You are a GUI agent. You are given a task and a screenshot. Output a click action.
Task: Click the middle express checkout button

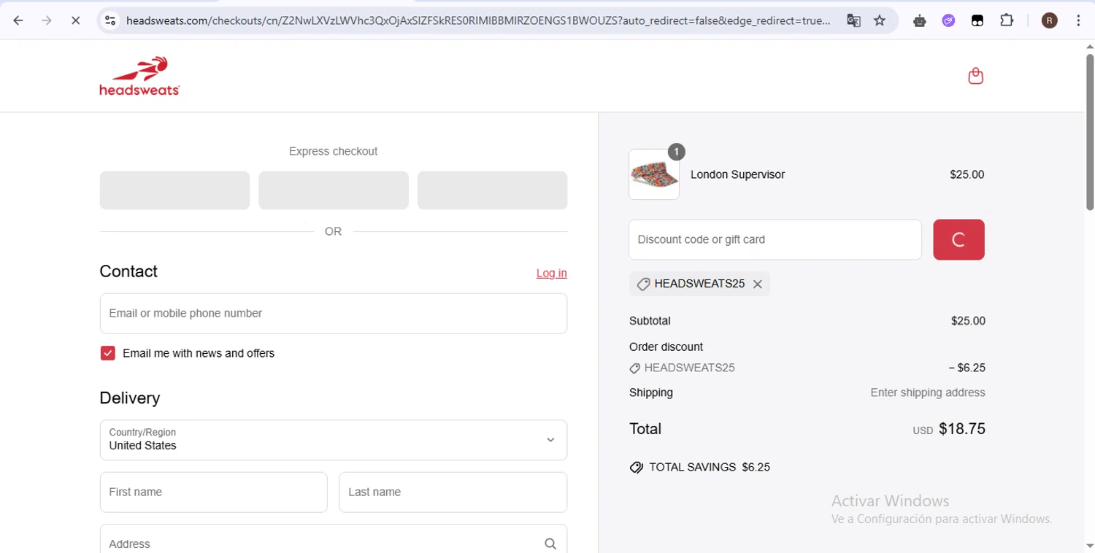[334, 190]
